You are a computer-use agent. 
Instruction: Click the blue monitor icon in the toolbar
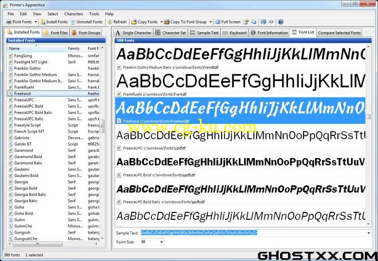pyautogui.click(x=263, y=22)
